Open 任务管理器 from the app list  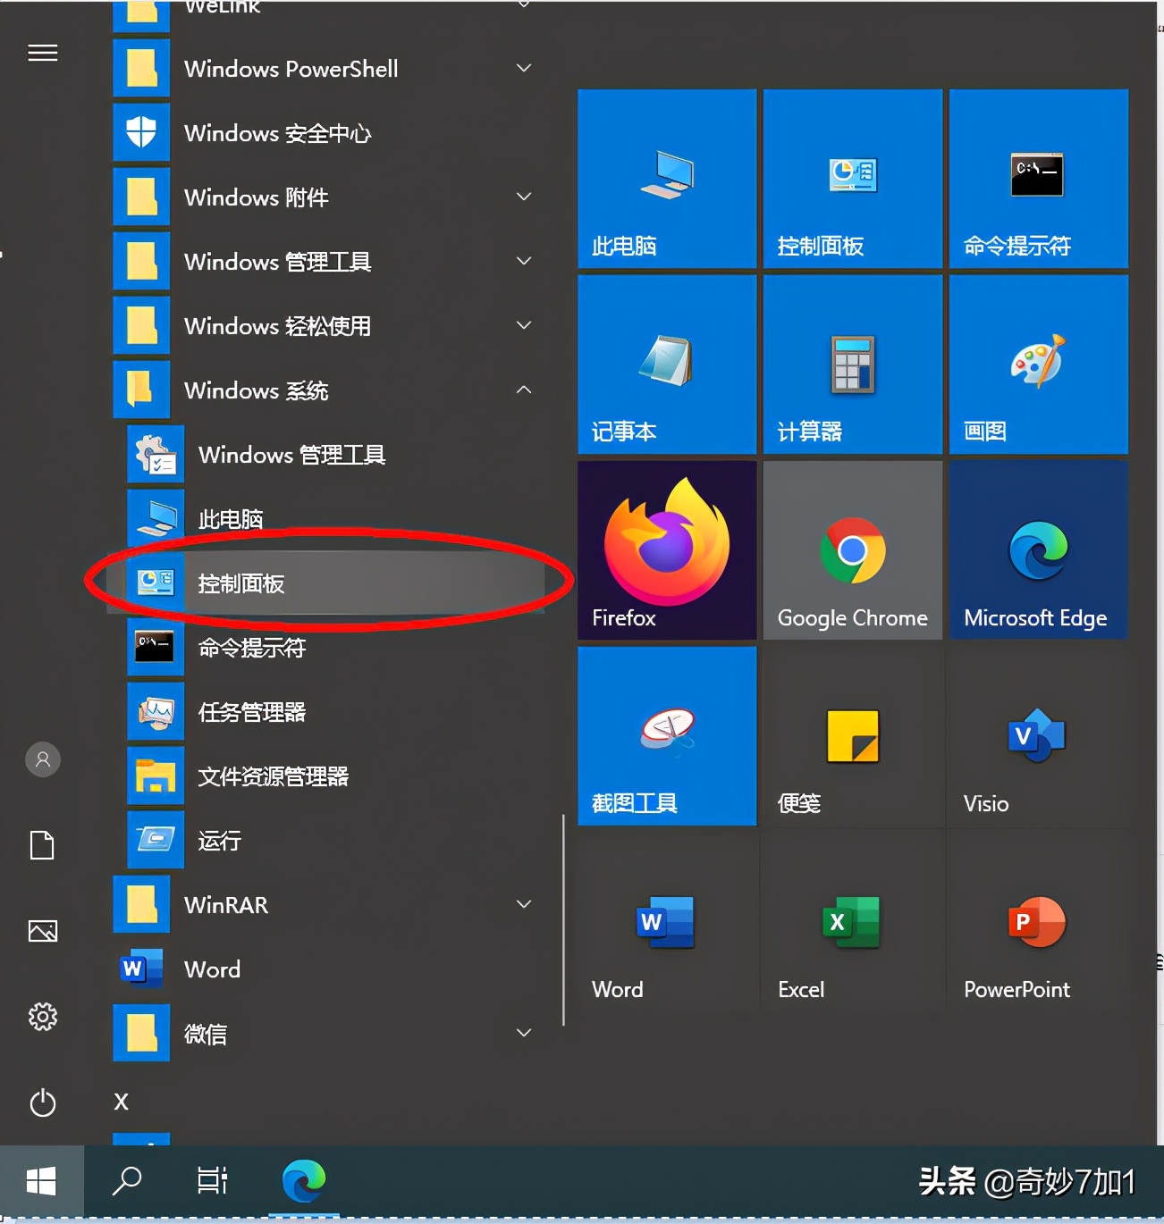(252, 712)
